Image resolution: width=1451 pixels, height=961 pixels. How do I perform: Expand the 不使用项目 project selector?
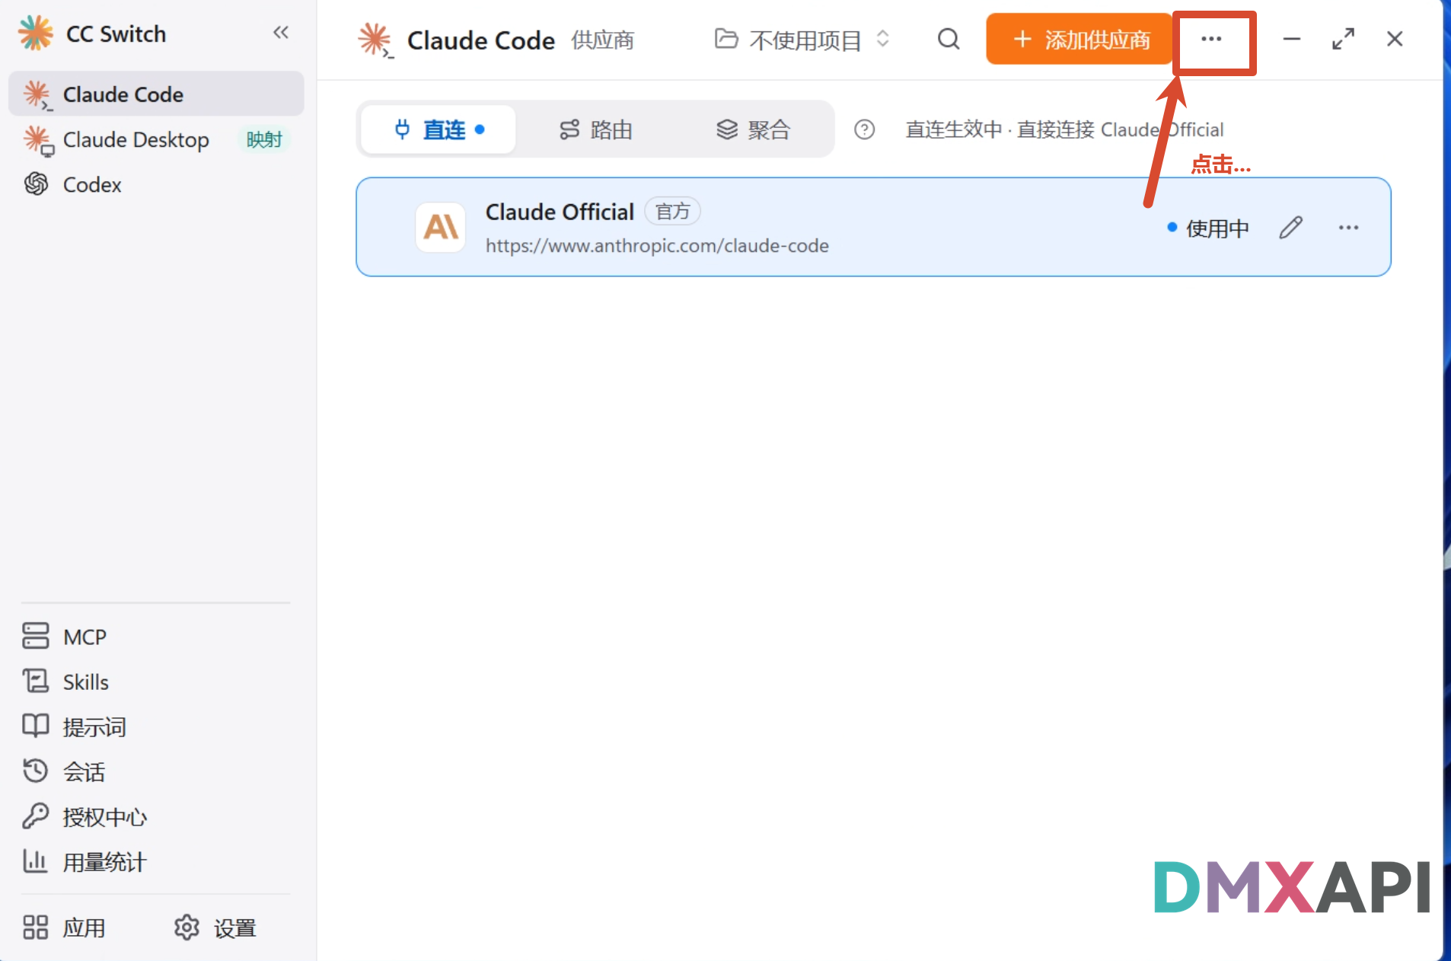pos(802,39)
